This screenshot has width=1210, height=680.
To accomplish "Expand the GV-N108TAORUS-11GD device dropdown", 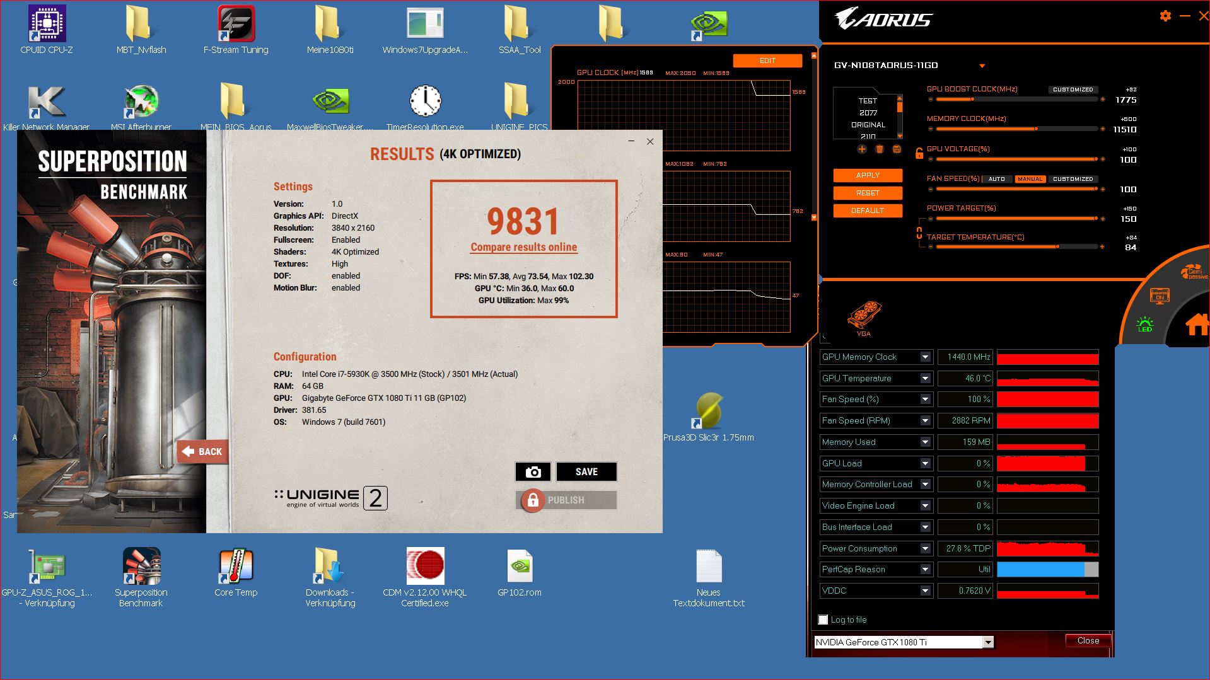I will tap(982, 66).
